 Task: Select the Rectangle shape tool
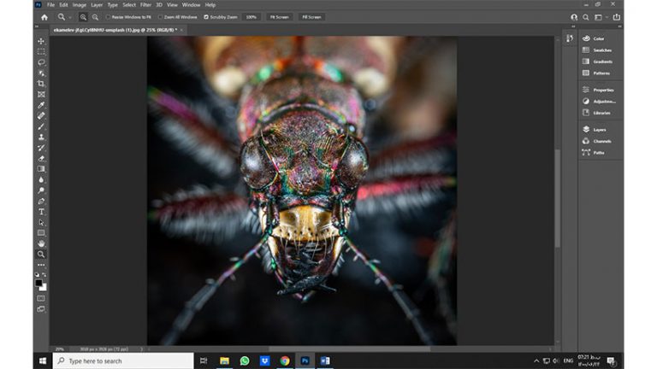[41, 233]
